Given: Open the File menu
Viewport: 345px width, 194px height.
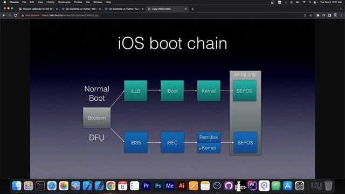Looking at the screenshot, I should click(24, 2).
